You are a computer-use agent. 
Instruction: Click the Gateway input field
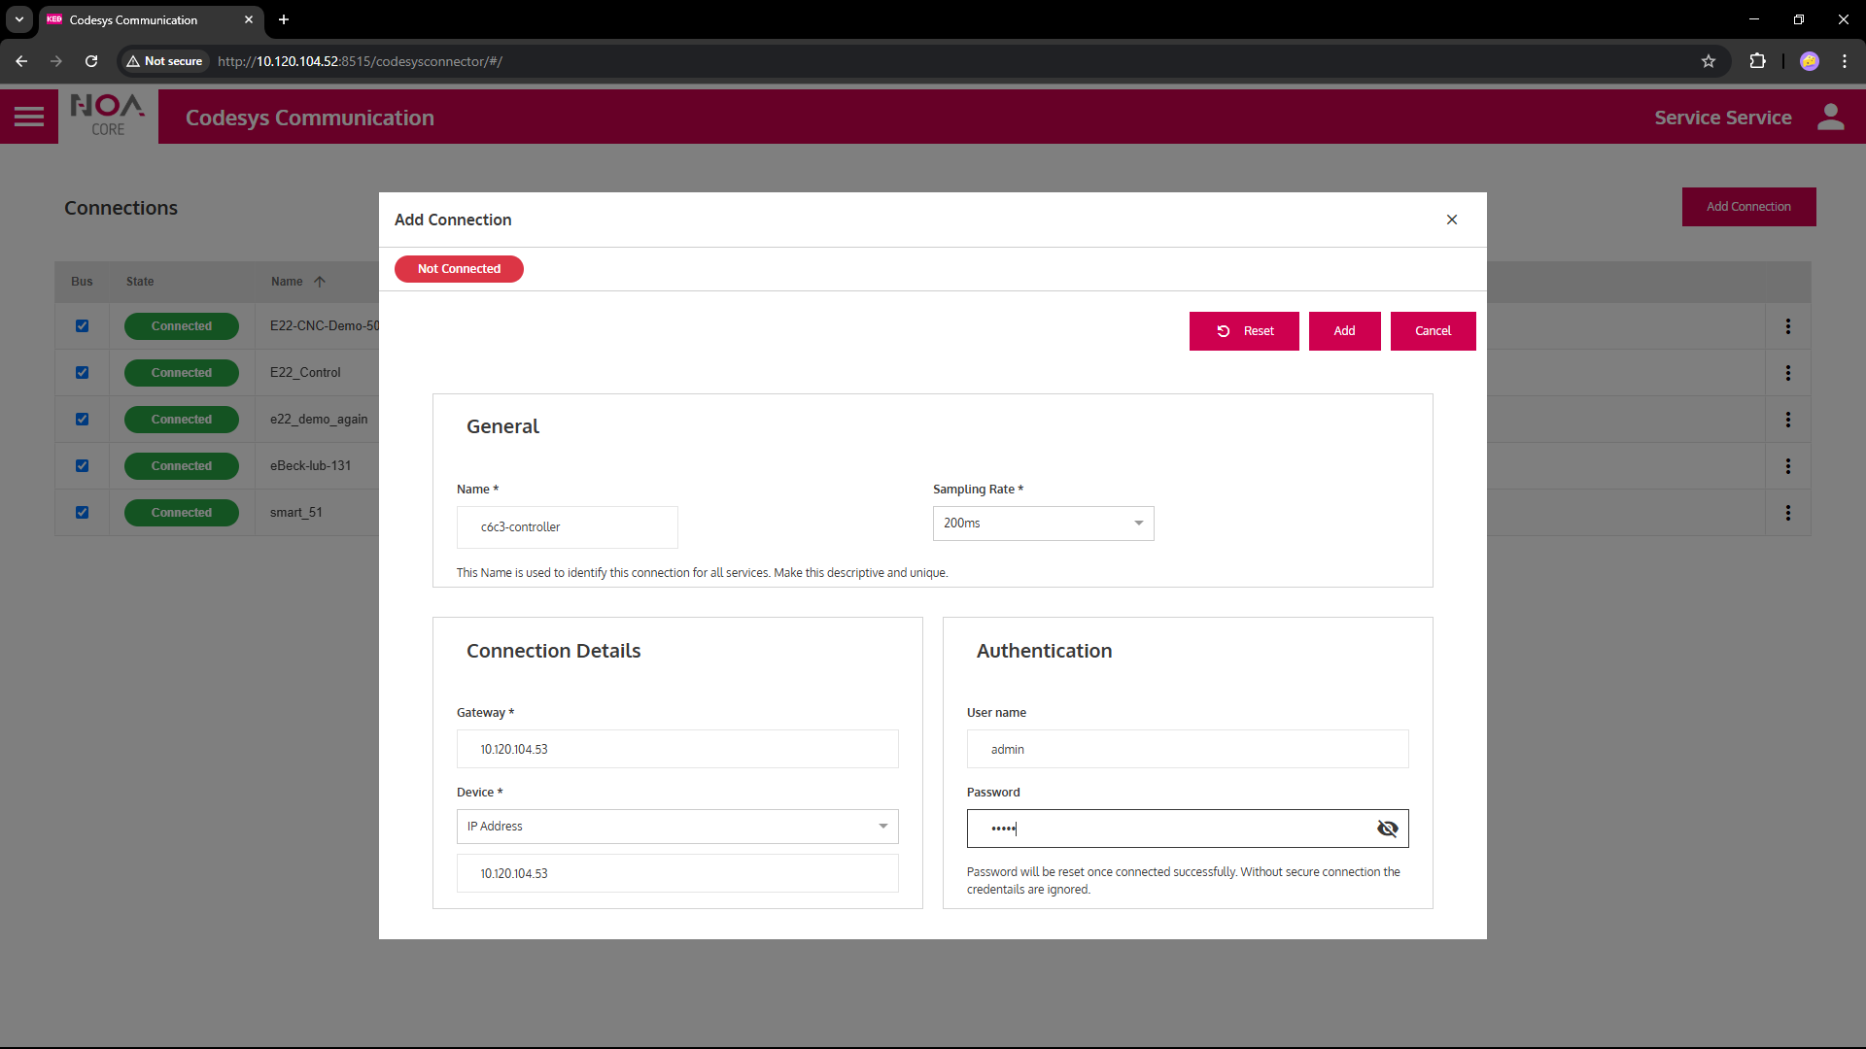tap(676, 749)
